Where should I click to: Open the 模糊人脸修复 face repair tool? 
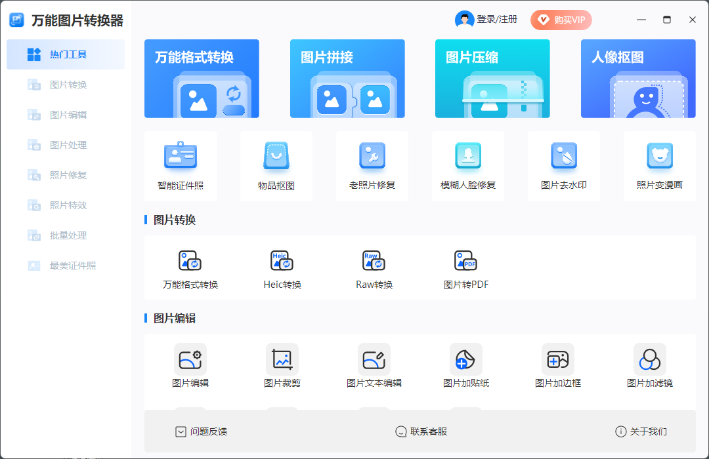click(x=468, y=156)
